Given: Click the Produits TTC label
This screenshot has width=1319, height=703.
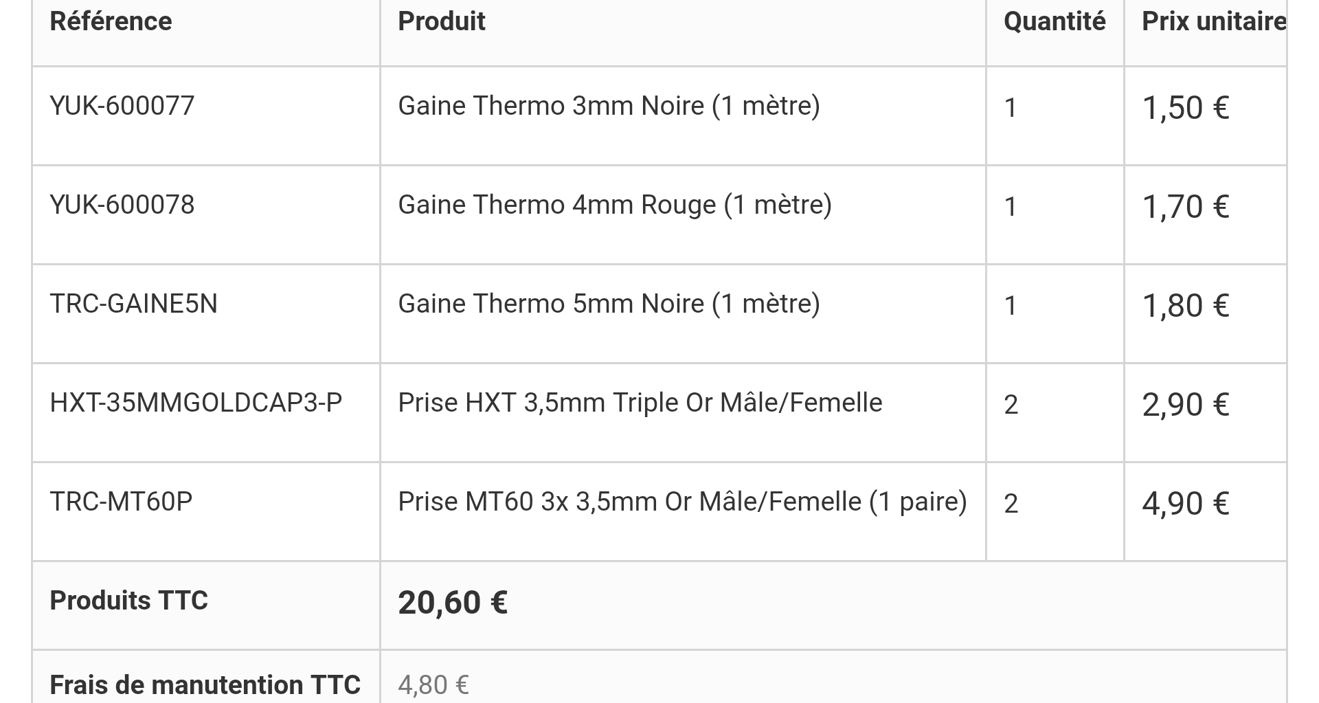Looking at the screenshot, I should [128, 601].
